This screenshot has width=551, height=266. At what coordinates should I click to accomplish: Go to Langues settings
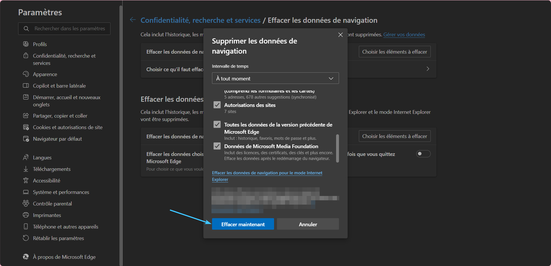pyautogui.click(x=42, y=158)
